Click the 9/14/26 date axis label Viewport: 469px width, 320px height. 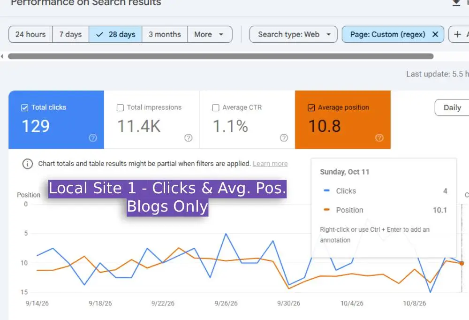point(37,303)
